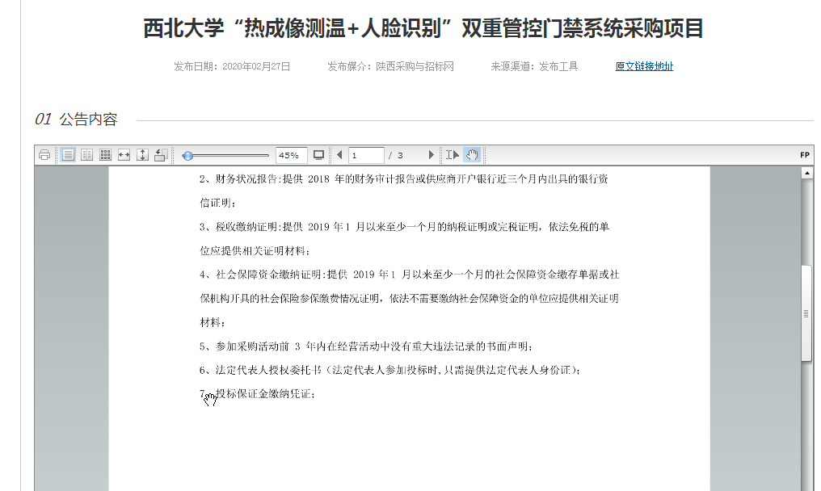821x491 pixels.
Task: Click line 7 投标保证金缴纳凭证
Action: click(258, 394)
